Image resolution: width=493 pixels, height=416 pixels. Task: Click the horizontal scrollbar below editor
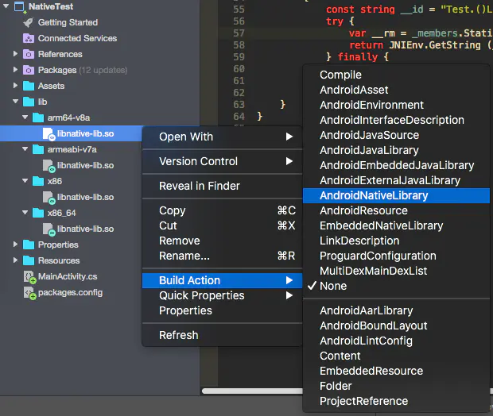click(252, 391)
